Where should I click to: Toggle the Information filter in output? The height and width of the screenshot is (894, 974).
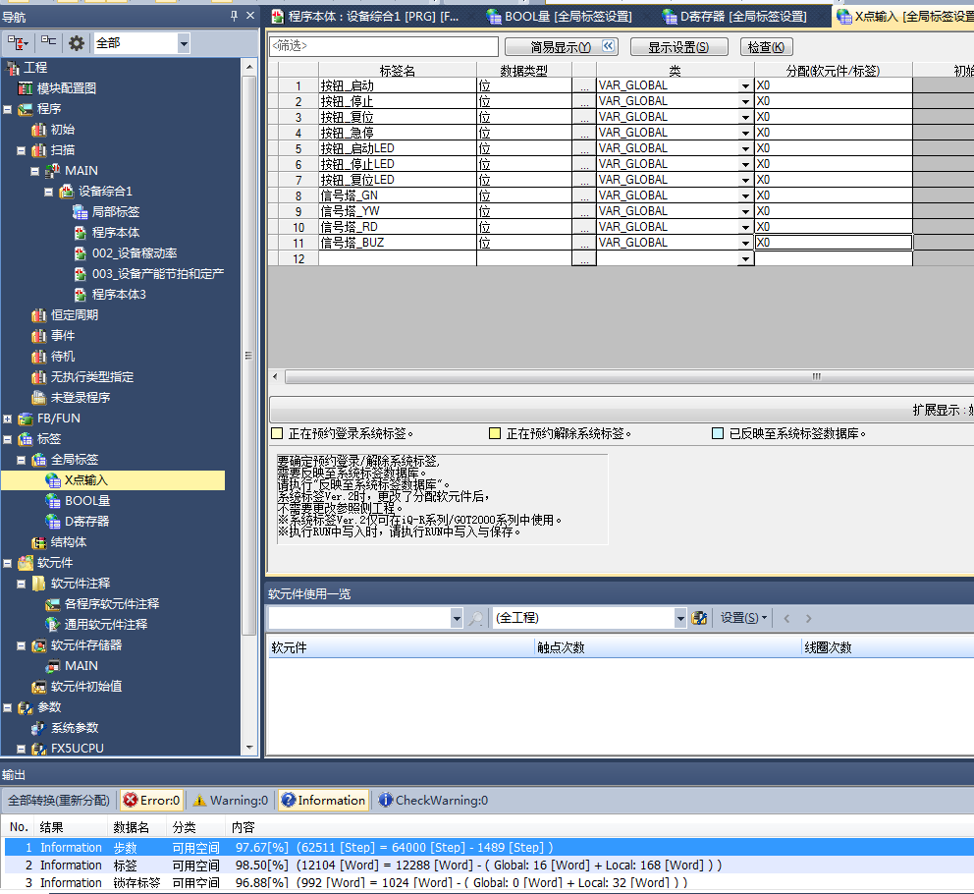[323, 801]
